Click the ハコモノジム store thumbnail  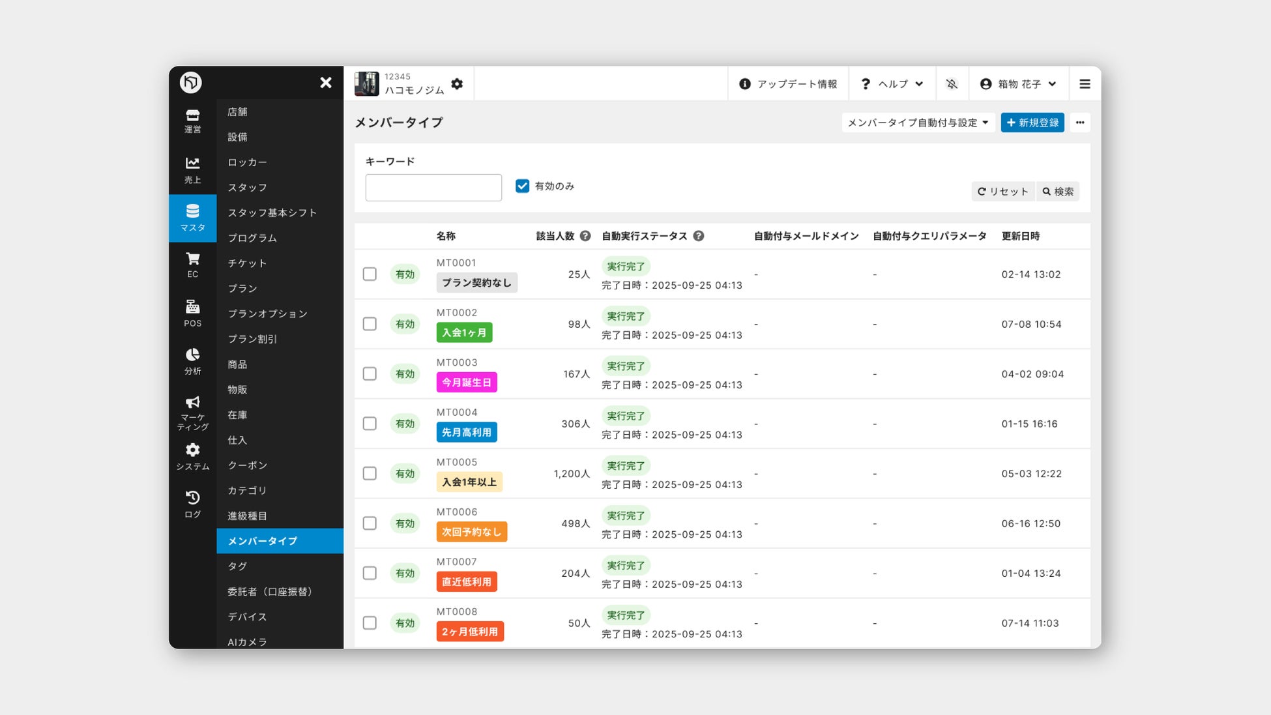tap(366, 84)
